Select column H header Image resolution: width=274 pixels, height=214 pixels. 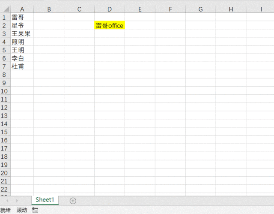(x=231, y=9)
